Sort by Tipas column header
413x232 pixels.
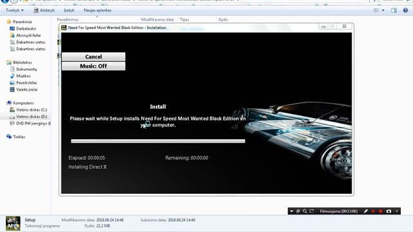185,19
